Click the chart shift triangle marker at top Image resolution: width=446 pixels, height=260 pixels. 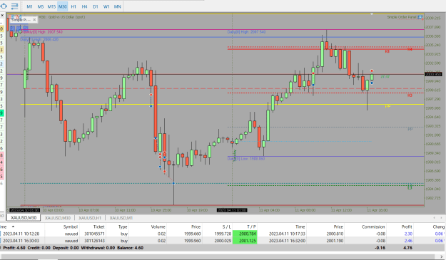pyautogui.click(x=372, y=14)
